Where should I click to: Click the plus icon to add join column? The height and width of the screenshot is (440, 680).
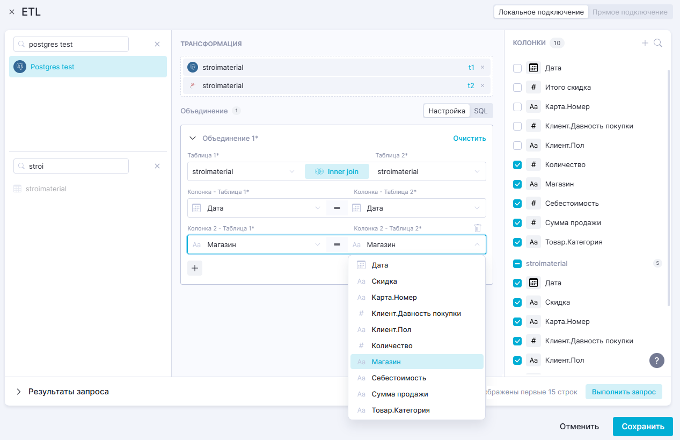coord(195,268)
